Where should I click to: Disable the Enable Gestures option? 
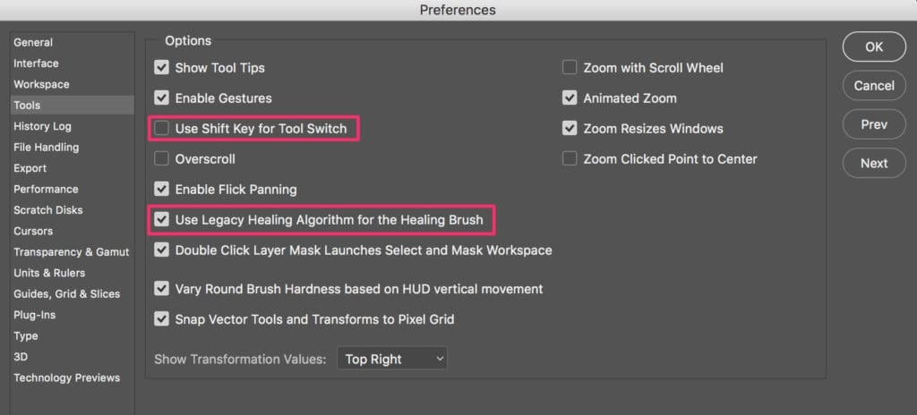[x=161, y=98]
